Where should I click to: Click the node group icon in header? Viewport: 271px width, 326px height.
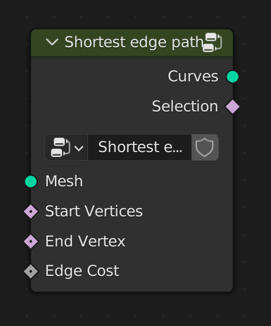click(x=213, y=42)
